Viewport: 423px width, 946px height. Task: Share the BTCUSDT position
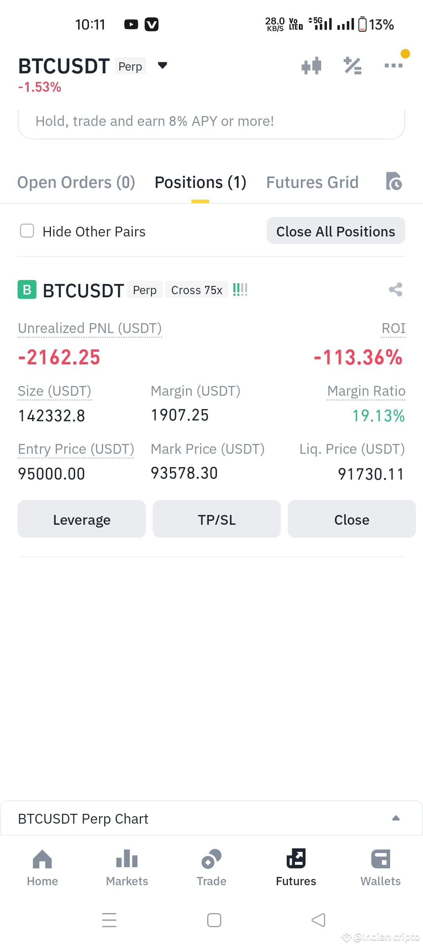pyautogui.click(x=396, y=290)
